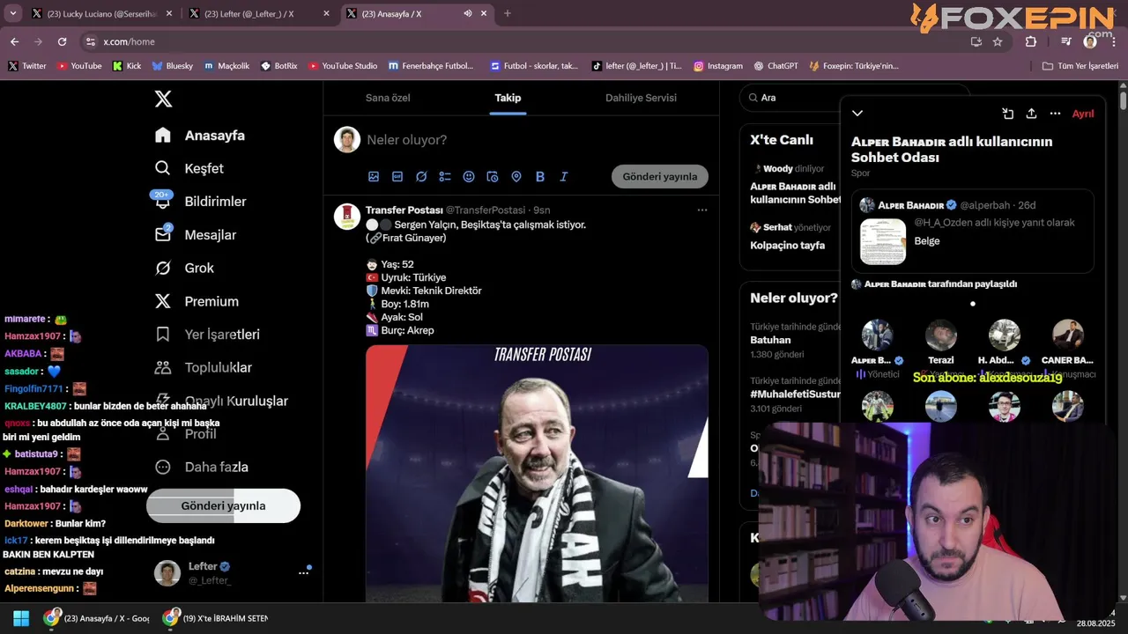Toggle italic text in composer

click(564, 177)
